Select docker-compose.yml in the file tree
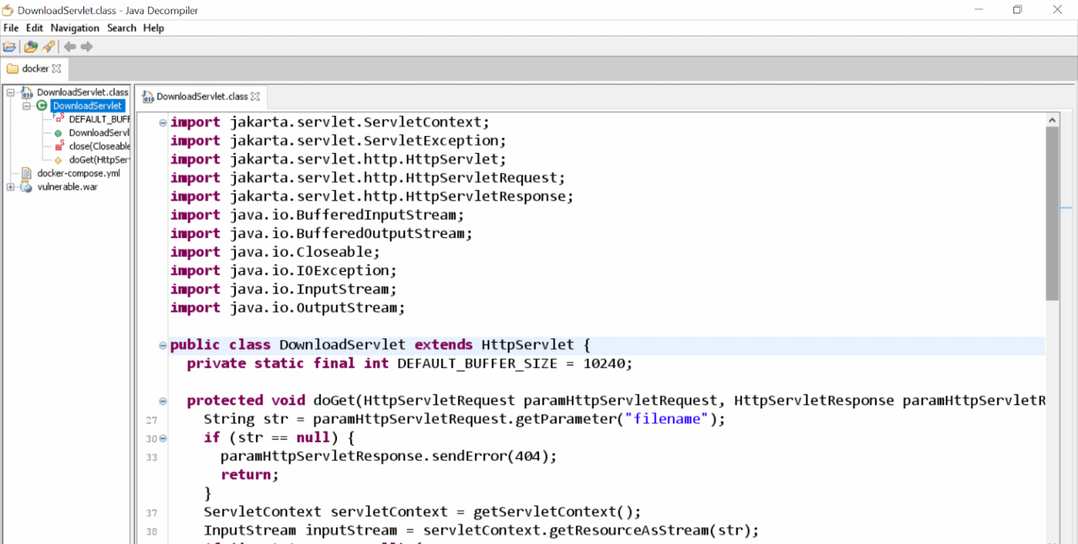The width and height of the screenshot is (1078, 544). [x=79, y=173]
